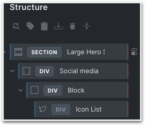Click the SECTION tag badge

pos(44,52)
